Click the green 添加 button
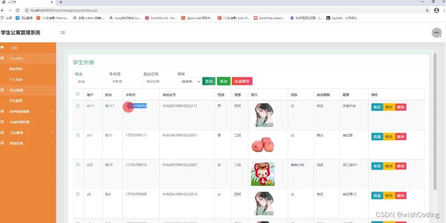The width and height of the screenshot is (446, 223). click(x=224, y=81)
